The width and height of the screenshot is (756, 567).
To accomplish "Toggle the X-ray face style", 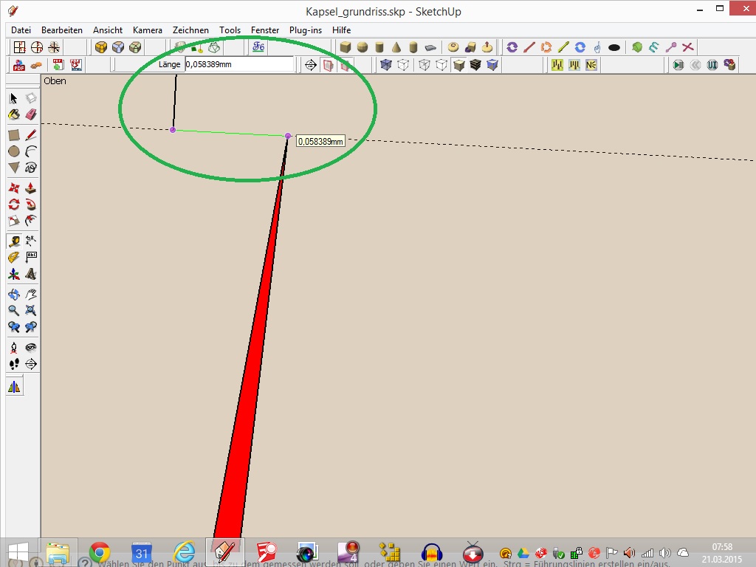I will point(385,65).
